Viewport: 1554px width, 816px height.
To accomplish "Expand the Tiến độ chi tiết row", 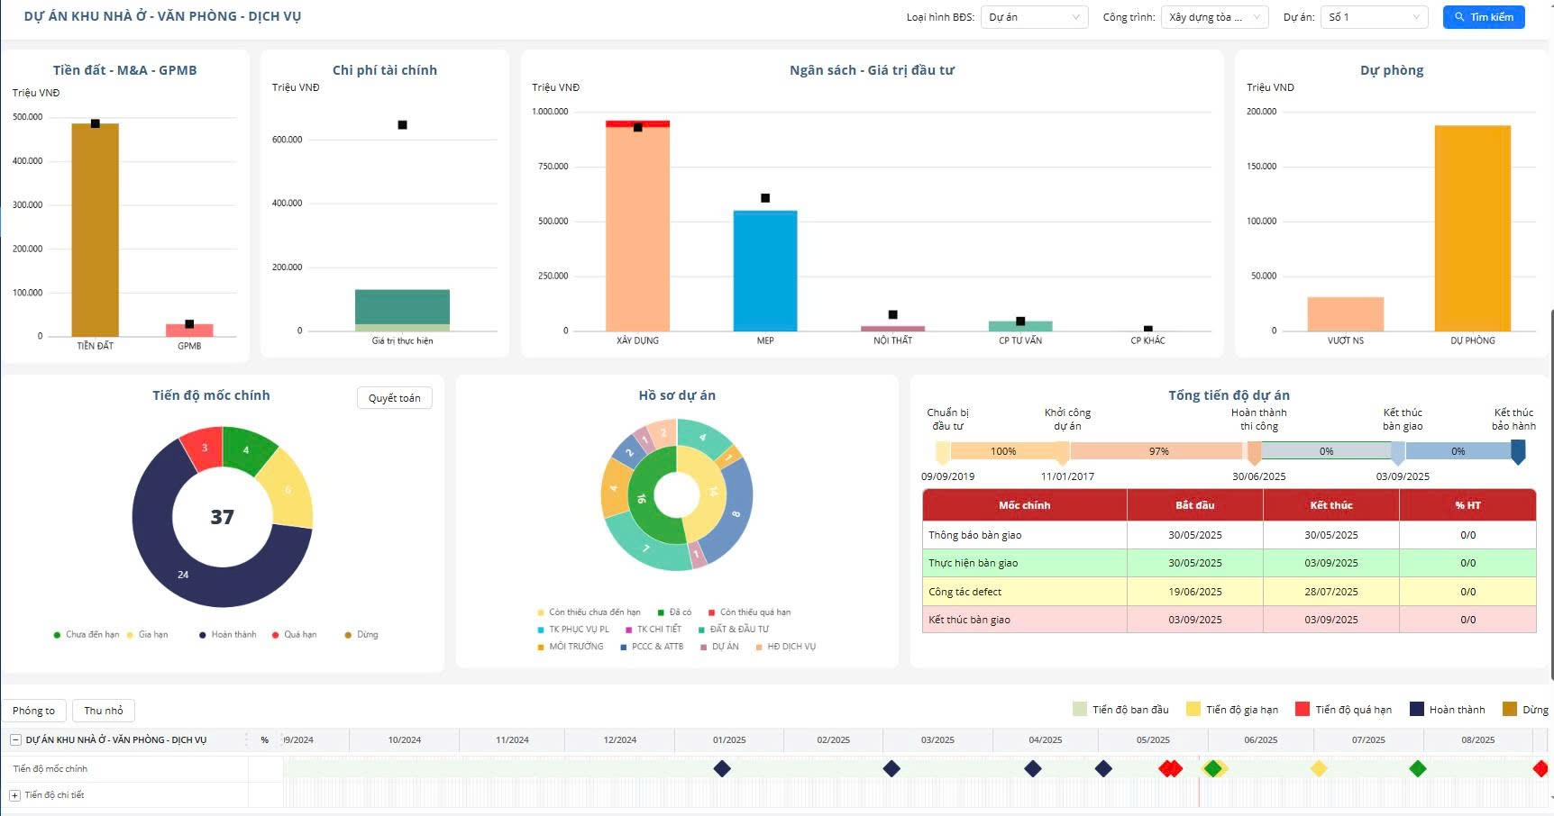I will click(x=15, y=795).
